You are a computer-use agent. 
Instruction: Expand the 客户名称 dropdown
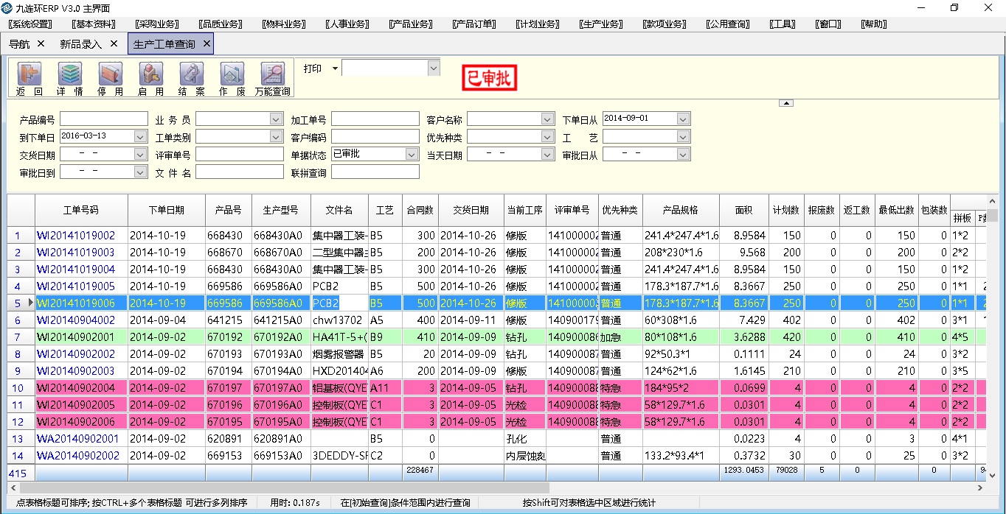pos(548,119)
